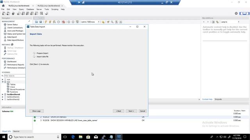This screenshot has width=250, height=140.
Task: Expand the techbrothersit schema node
Action: 3,94
